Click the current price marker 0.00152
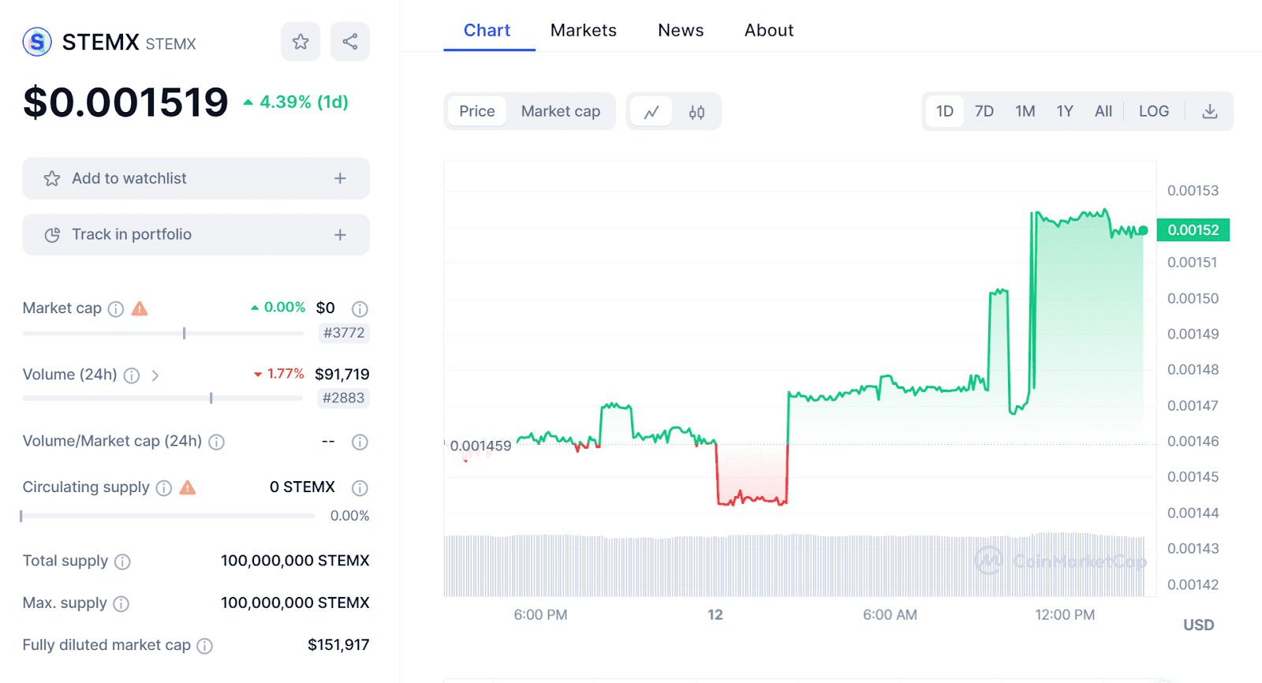 pos(1193,230)
